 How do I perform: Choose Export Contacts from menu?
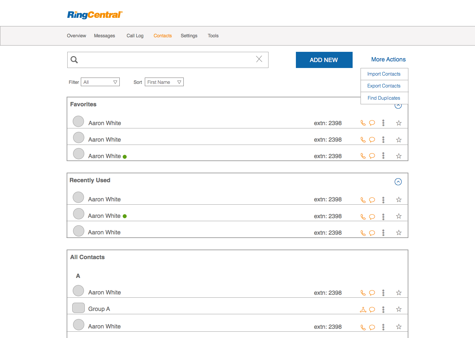point(384,86)
